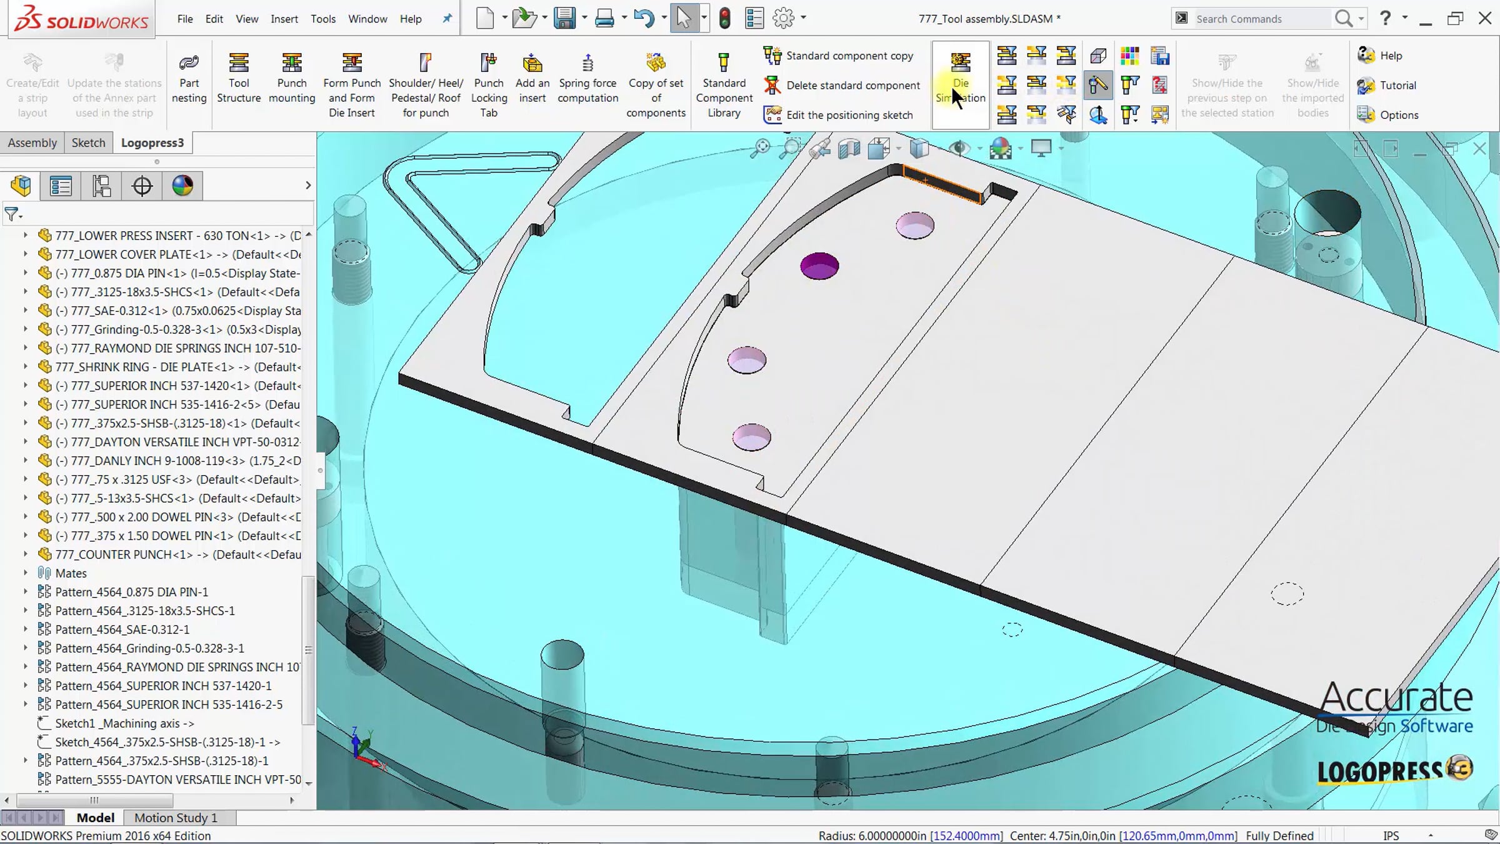Screen dimensions: 1500x844
Task: Switch to the Assembly tab
Action: coord(32,143)
